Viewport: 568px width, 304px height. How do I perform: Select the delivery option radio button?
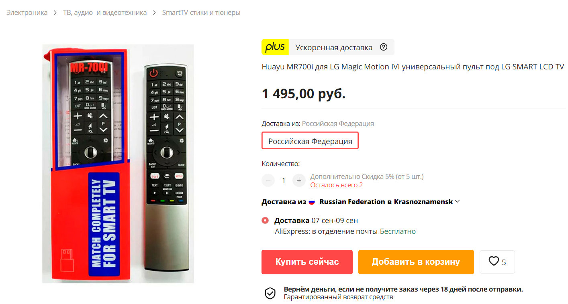(x=265, y=221)
